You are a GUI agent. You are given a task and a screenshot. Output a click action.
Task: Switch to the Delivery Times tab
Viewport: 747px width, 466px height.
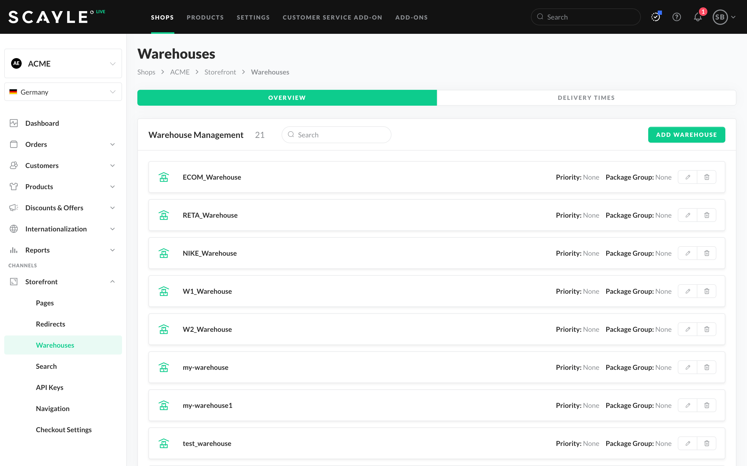pyautogui.click(x=586, y=98)
